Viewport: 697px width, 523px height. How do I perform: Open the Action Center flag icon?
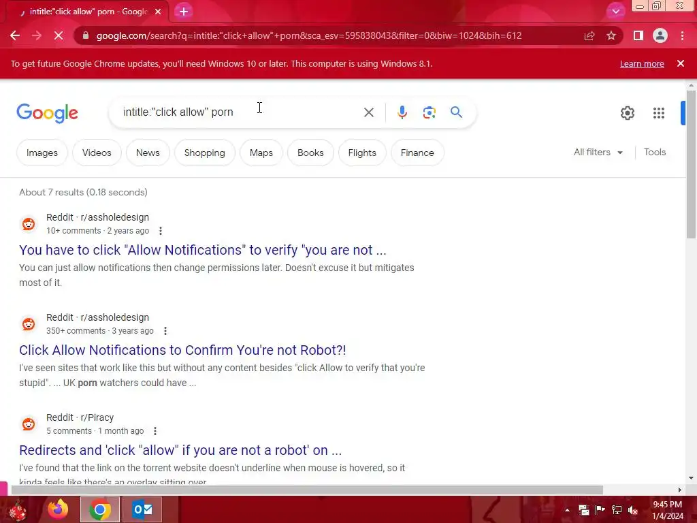tap(600, 510)
